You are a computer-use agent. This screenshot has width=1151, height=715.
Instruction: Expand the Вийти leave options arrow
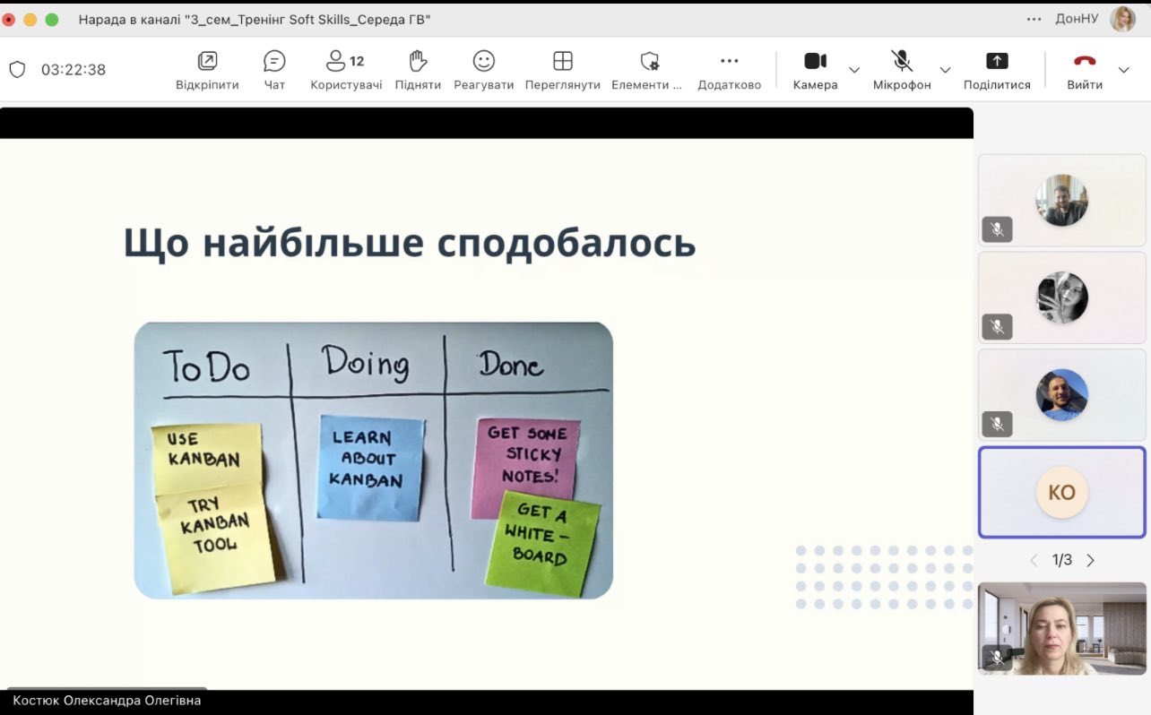pos(1123,70)
